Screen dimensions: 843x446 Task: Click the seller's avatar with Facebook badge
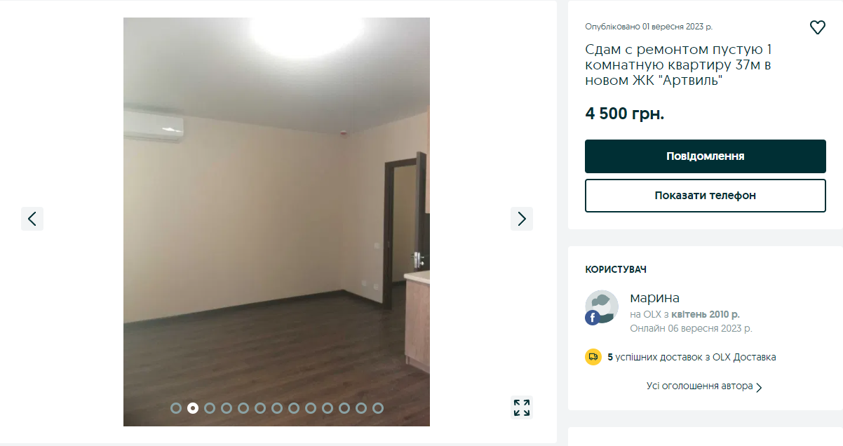coord(602,307)
